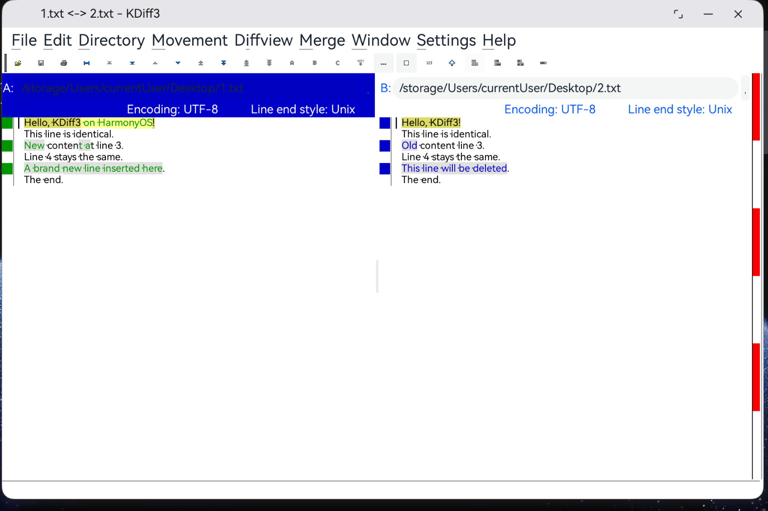Open the Movement menu

click(x=190, y=40)
